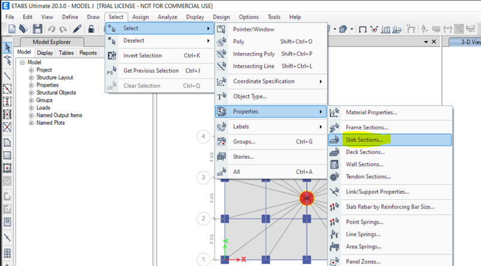Switch to the Display tab
The image size is (481, 266).
click(45, 53)
